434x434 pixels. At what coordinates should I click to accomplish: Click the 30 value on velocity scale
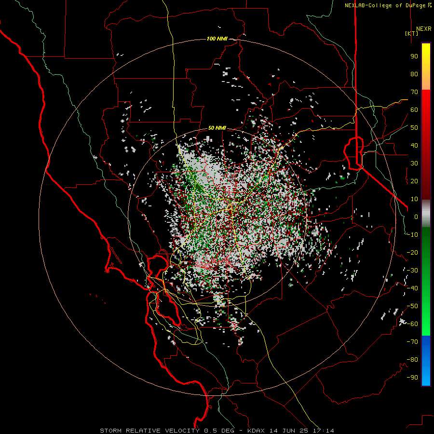414,163
